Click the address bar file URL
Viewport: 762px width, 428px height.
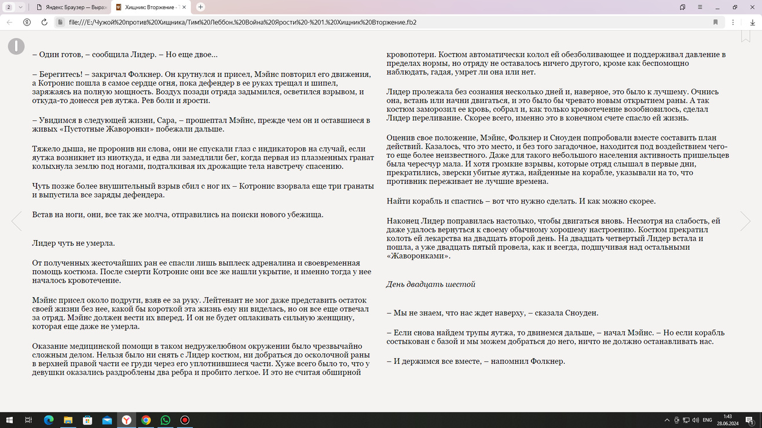pyautogui.click(x=243, y=22)
